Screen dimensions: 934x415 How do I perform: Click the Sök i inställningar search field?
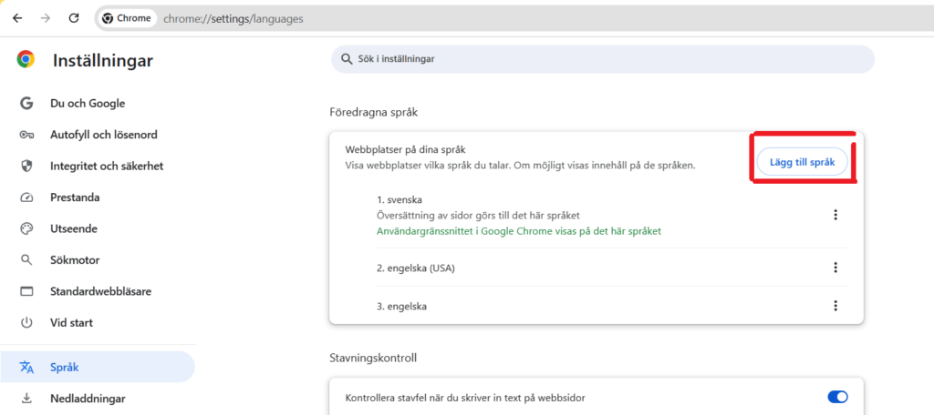[602, 59]
